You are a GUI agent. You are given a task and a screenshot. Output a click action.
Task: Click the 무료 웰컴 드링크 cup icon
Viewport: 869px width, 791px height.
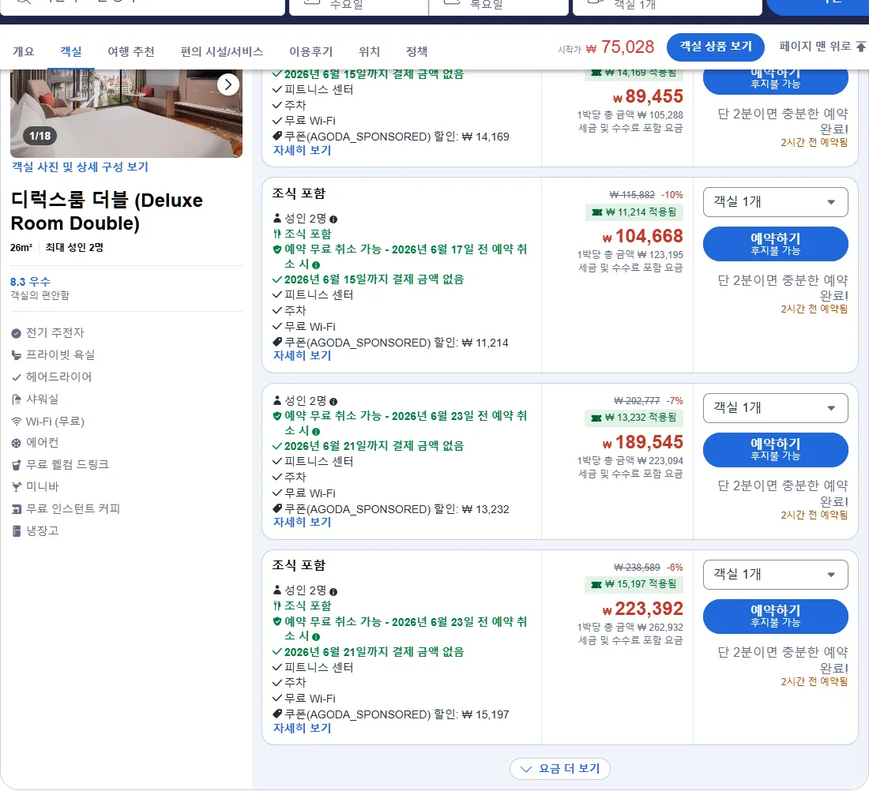(16, 465)
